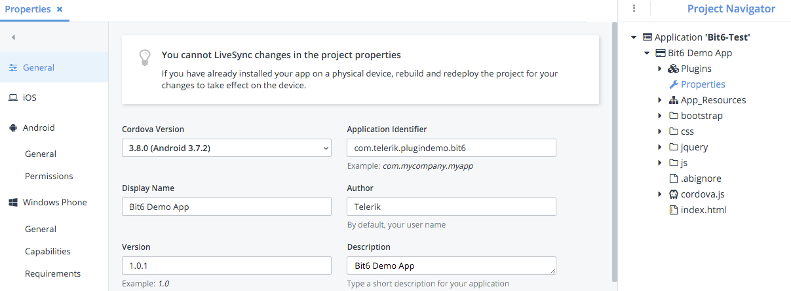Click the iOS laptop icon
The image size is (791, 291).
point(13,97)
